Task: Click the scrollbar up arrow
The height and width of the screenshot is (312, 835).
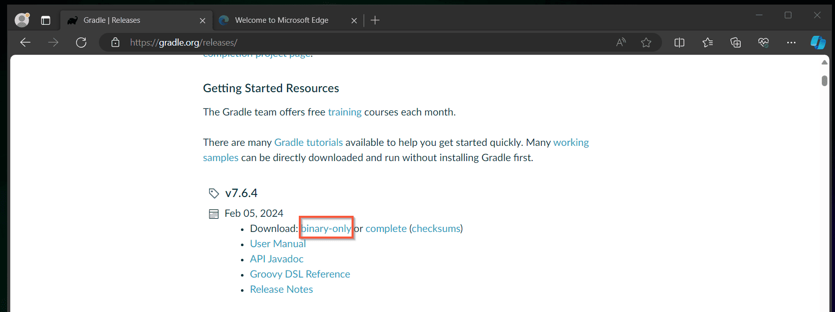Action: 824,62
